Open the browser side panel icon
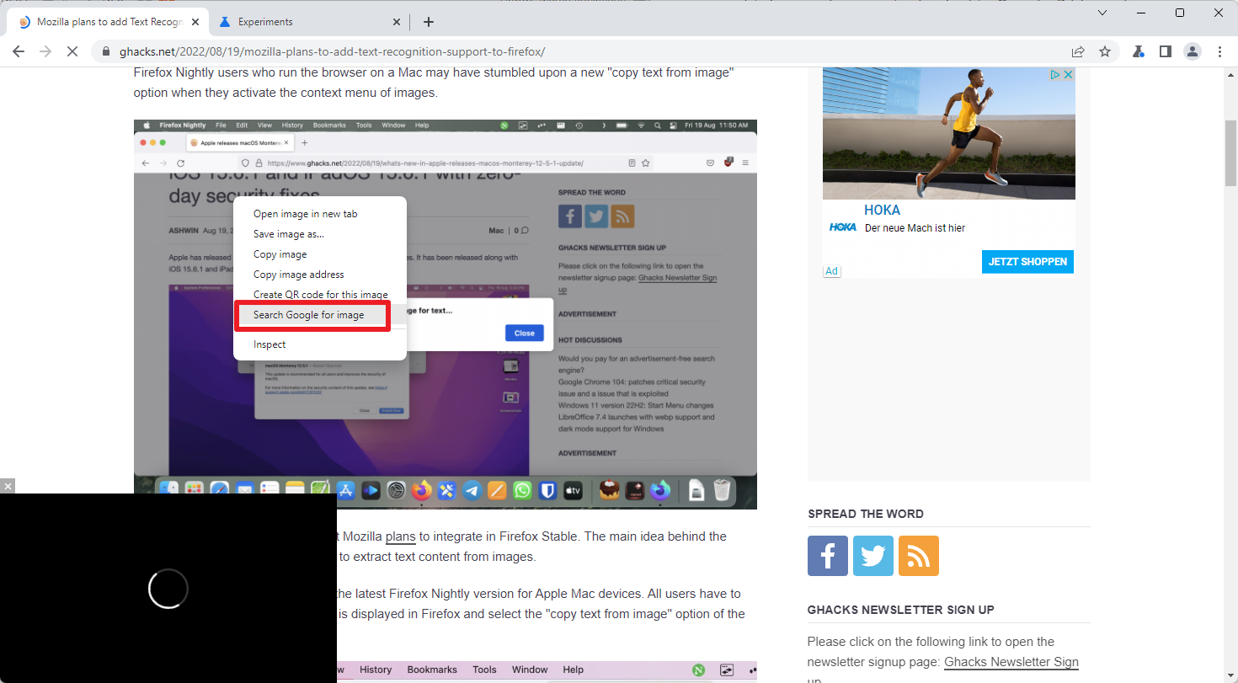The width and height of the screenshot is (1238, 683). tap(1166, 51)
